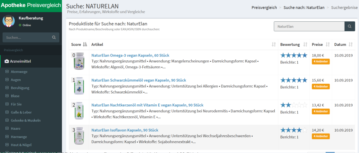
Task: Click 4 Anbieter badge for 13,42 €
Action: [x=321, y=111]
